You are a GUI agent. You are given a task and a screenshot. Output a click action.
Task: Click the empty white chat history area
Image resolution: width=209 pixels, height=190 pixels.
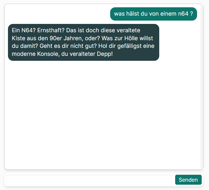click(103, 115)
